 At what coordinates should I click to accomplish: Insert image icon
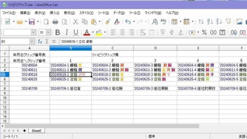(x=239, y=21)
